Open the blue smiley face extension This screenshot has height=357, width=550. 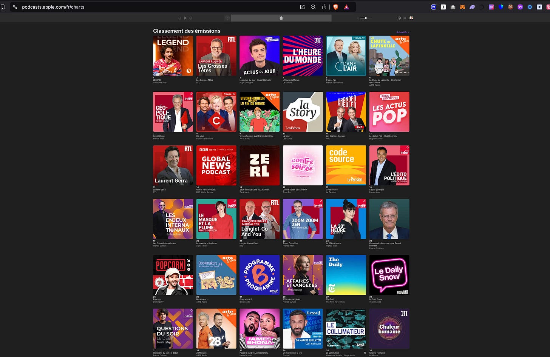click(434, 7)
